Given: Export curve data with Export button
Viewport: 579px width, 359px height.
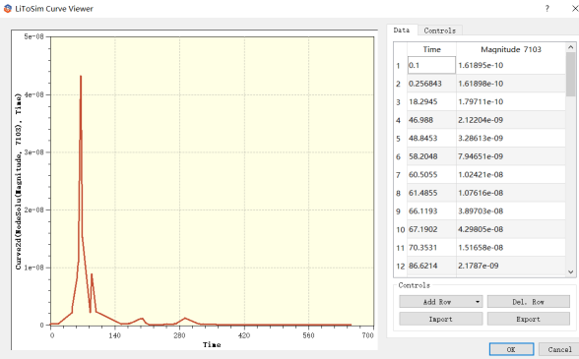Looking at the screenshot, I should pyautogui.click(x=528, y=319).
